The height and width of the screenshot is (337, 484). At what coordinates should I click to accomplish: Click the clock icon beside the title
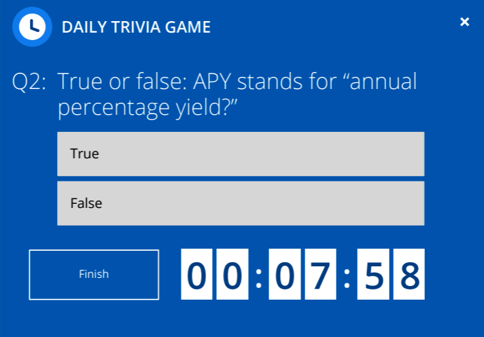(x=32, y=27)
